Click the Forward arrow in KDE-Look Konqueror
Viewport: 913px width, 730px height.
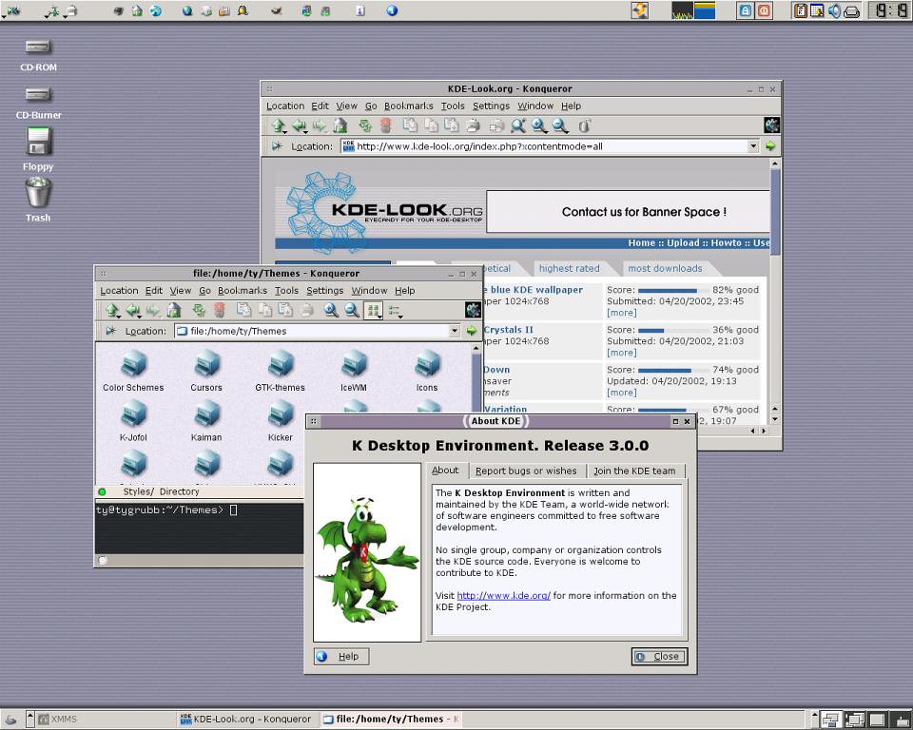click(320, 125)
